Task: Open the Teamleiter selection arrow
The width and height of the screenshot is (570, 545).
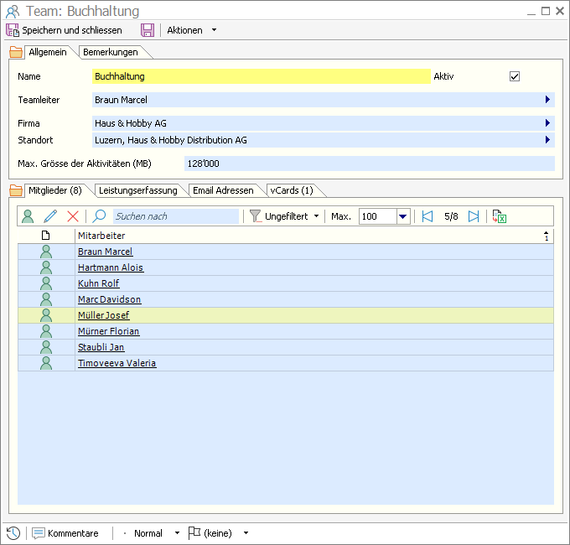Action: tap(547, 100)
